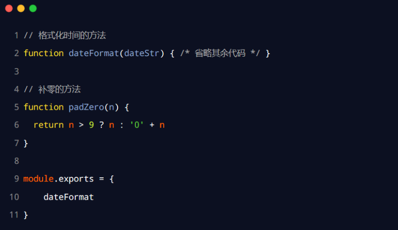Click the return keyword on line 6
398x230 pixels.
coord(49,125)
